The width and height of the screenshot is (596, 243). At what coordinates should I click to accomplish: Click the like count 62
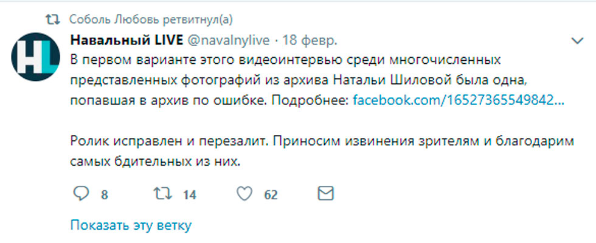pyautogui.click(x=271, y=195)
